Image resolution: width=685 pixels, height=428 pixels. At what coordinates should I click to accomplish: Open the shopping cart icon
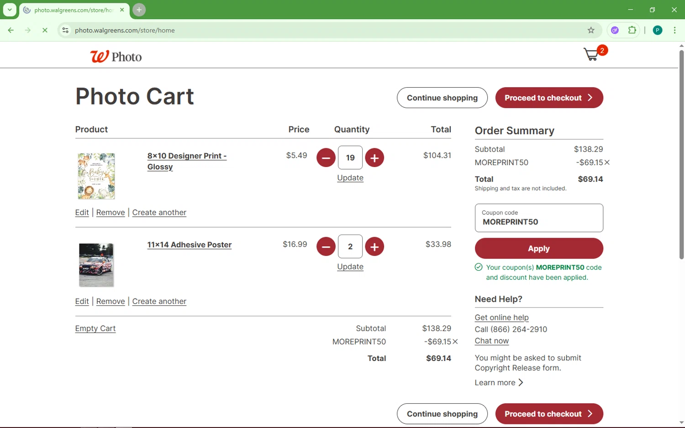pyautogui.click(x=595, y=54)
